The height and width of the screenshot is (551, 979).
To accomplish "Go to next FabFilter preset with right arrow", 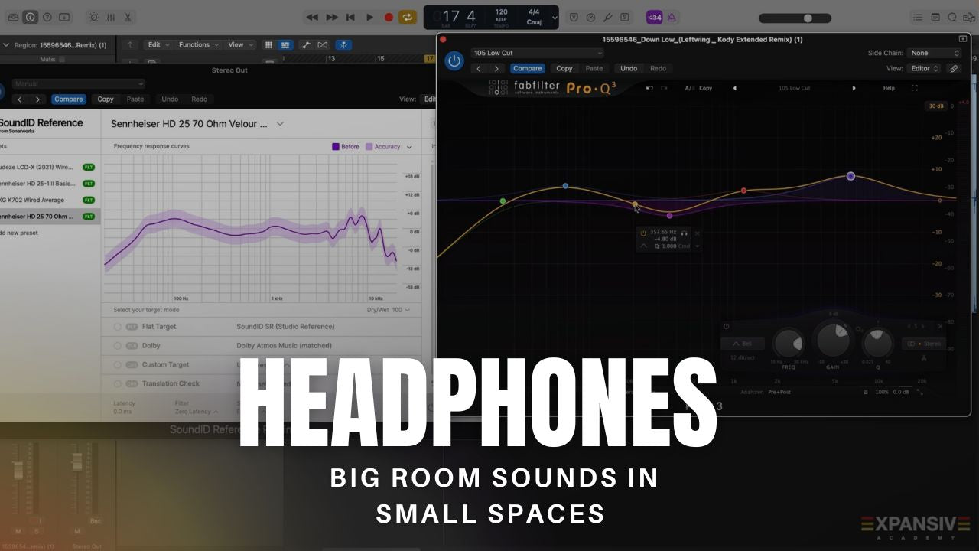I will click(x=854, y=88).
